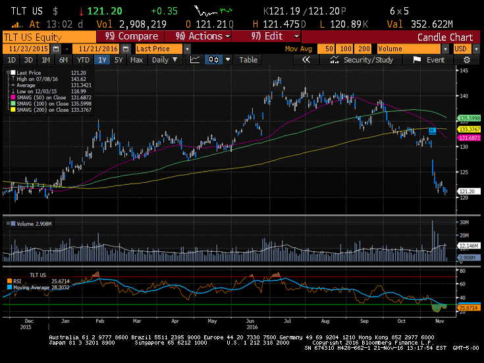Click the 121.20 last price axis label

[x=468, y=191]
